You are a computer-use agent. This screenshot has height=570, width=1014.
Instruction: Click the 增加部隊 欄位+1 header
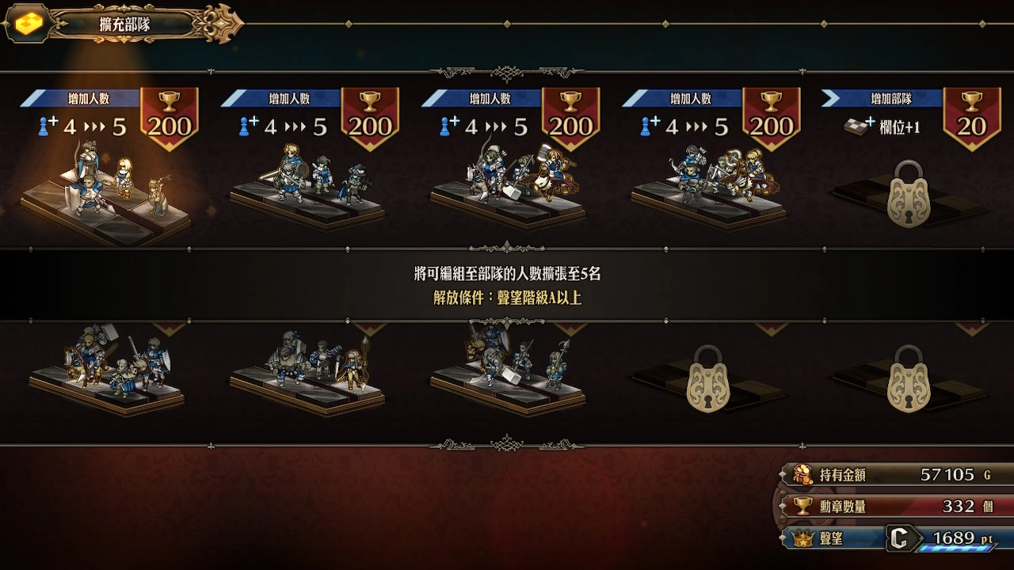[881, 113]
